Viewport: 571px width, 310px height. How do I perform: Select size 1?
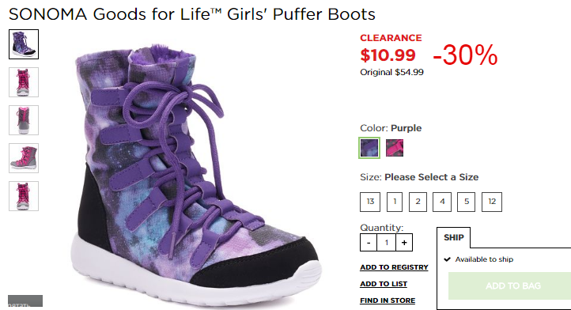pos(395,202)
